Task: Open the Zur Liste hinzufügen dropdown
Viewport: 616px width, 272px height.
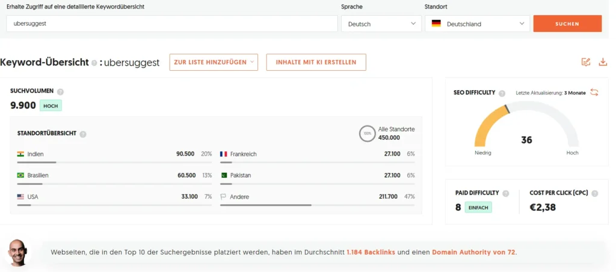Action: pos(214,62)
